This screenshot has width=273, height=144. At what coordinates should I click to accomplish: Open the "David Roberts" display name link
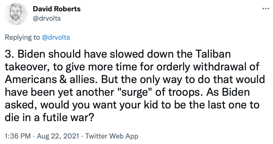click(57, 9)
